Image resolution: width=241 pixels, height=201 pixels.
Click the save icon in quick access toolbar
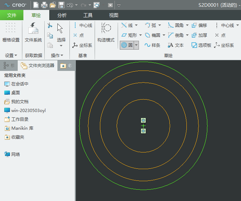click(61, 5)
